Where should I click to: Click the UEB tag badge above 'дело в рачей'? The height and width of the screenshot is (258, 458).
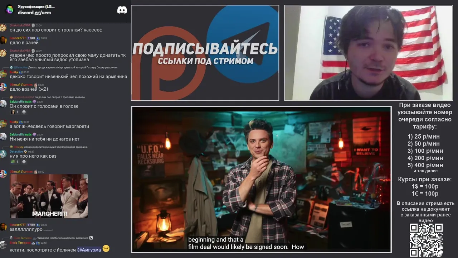[31, 38]
